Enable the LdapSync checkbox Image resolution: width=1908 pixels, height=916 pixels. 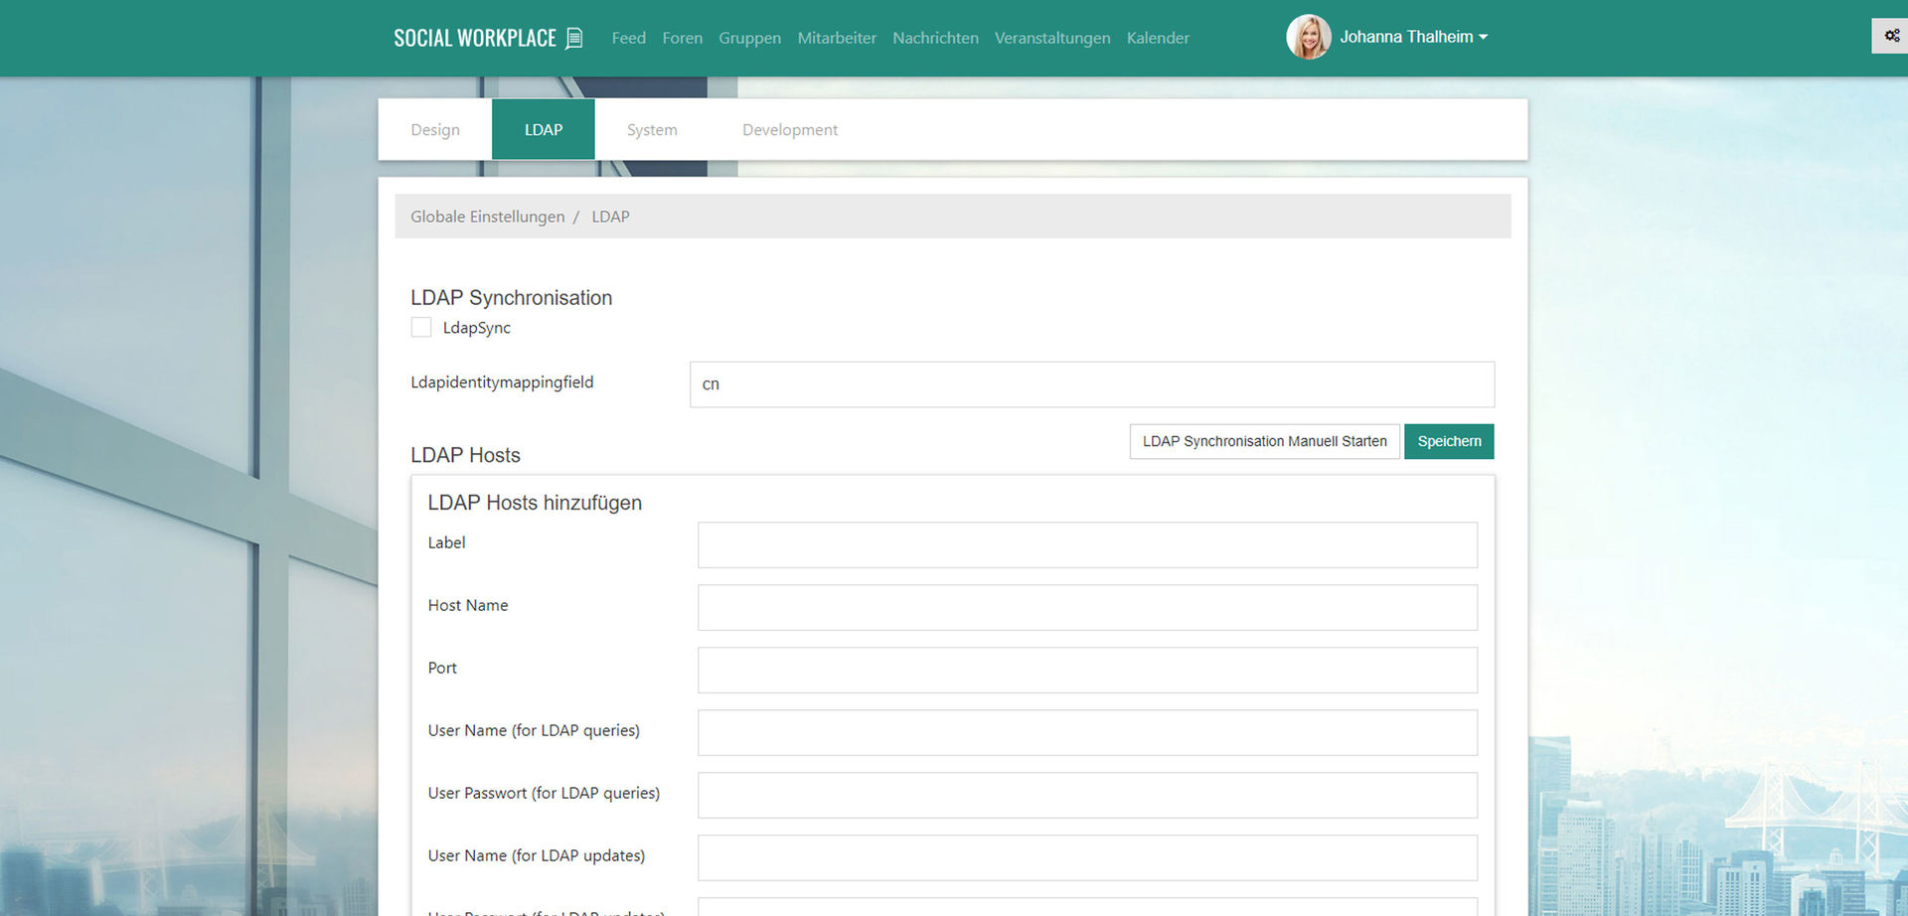pos(421,328)
